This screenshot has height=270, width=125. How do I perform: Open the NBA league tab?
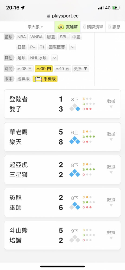22,37
